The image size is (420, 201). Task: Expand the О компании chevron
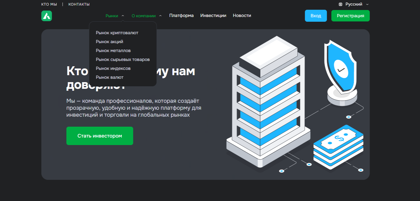(x=160, y=16)
